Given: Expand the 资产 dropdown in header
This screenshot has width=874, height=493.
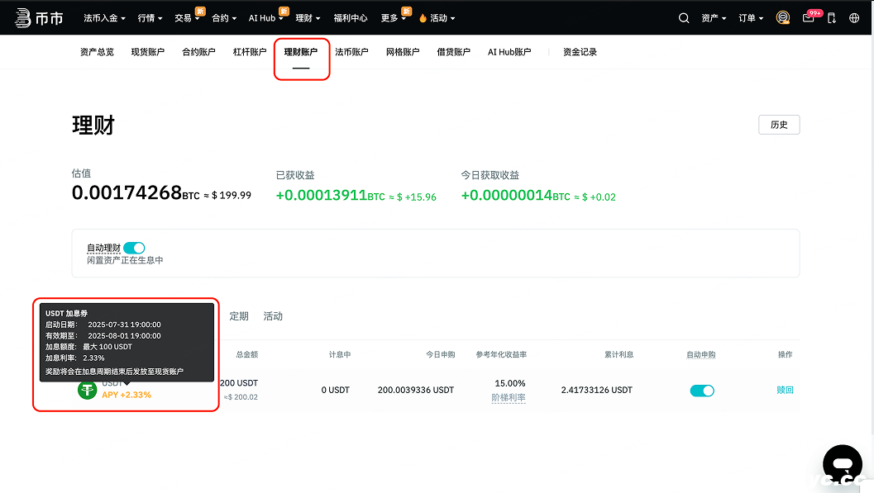Looking at the screenshot, I should pos(714,18).
